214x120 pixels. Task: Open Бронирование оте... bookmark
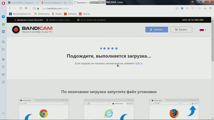pyautogui.click(x=20, y=14)
